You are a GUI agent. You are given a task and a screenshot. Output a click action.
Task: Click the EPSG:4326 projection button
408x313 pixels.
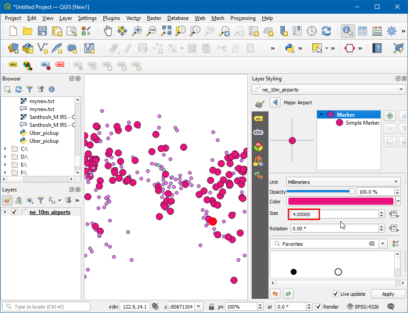click(x=362, y=306)
